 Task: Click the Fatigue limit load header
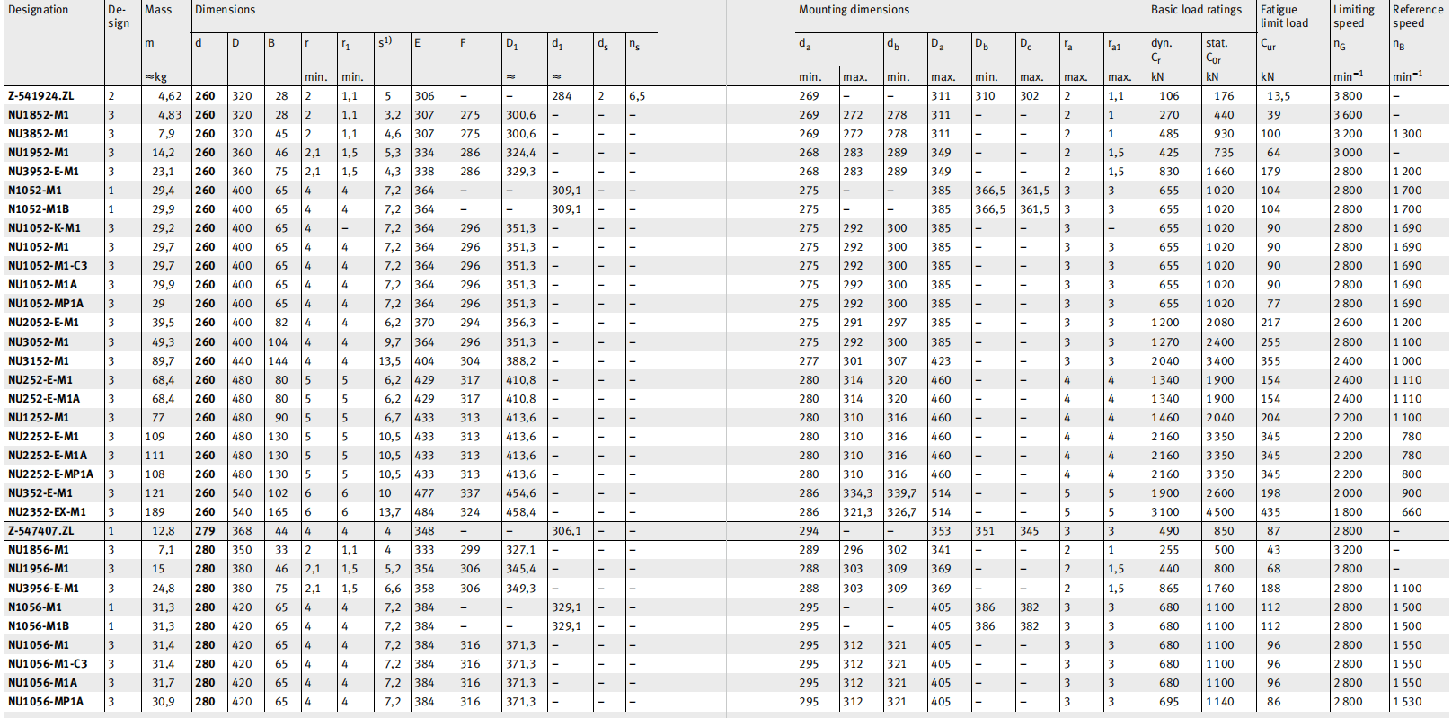(x=1285, y=16)
